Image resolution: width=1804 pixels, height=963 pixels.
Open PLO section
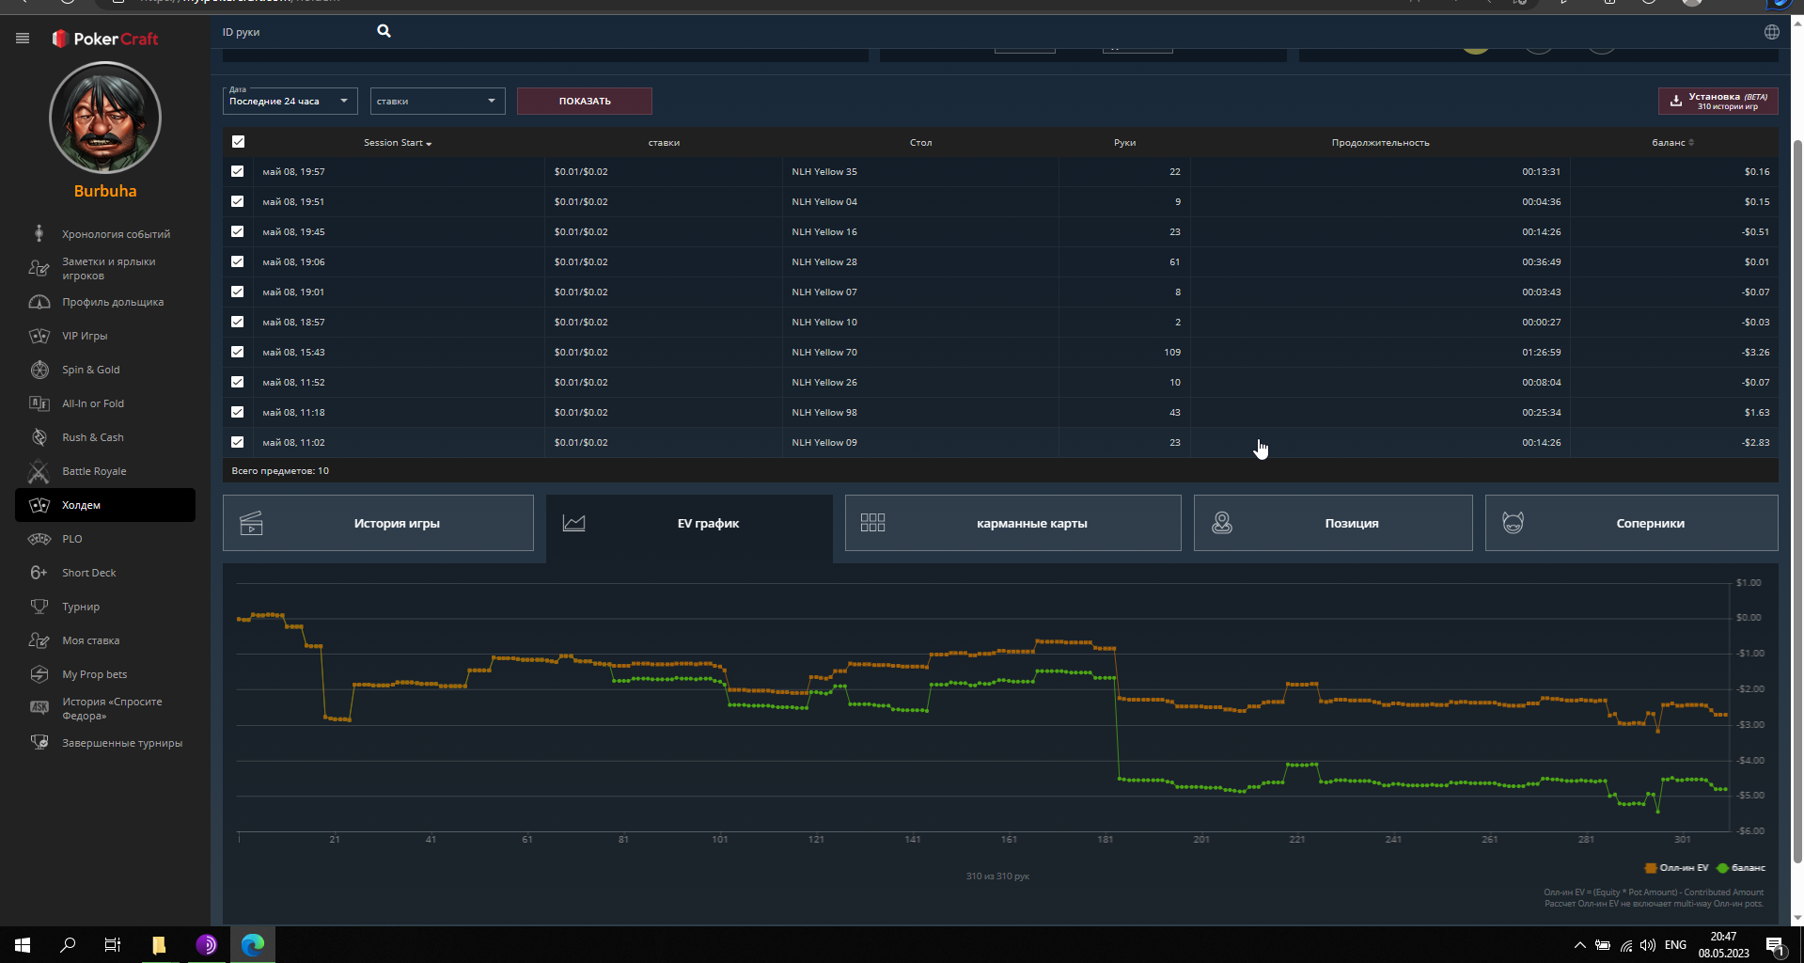[x=105, y=539]
